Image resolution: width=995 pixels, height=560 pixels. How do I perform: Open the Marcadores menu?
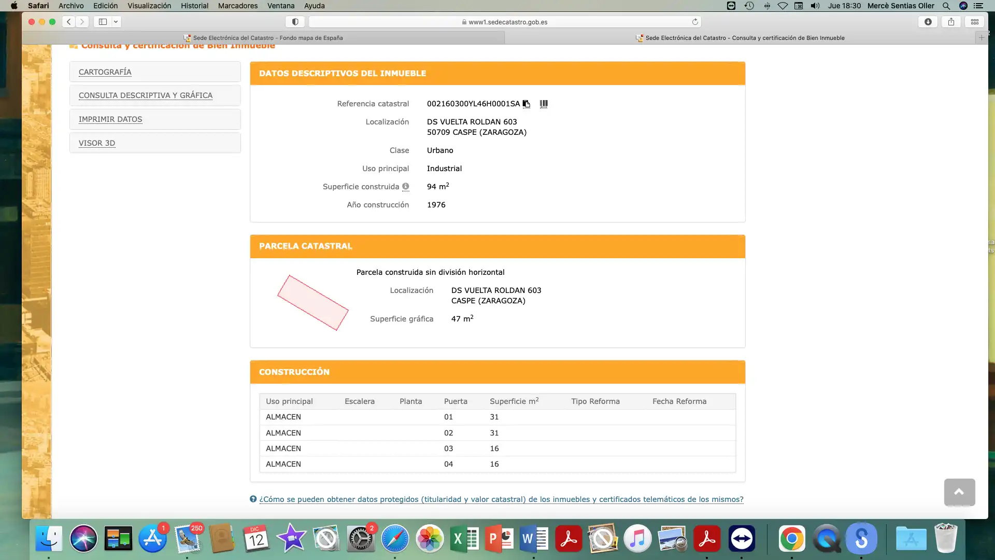238,6
